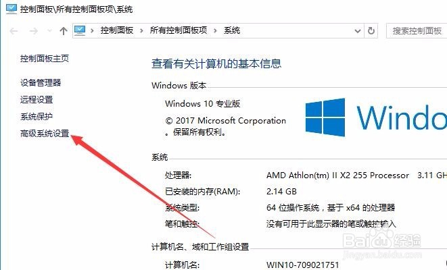Image resolution: width=447 pixels, height=270 pixels.
Task: Open the recent locations dropdown arrow
Action: click(x=49, y=30)
